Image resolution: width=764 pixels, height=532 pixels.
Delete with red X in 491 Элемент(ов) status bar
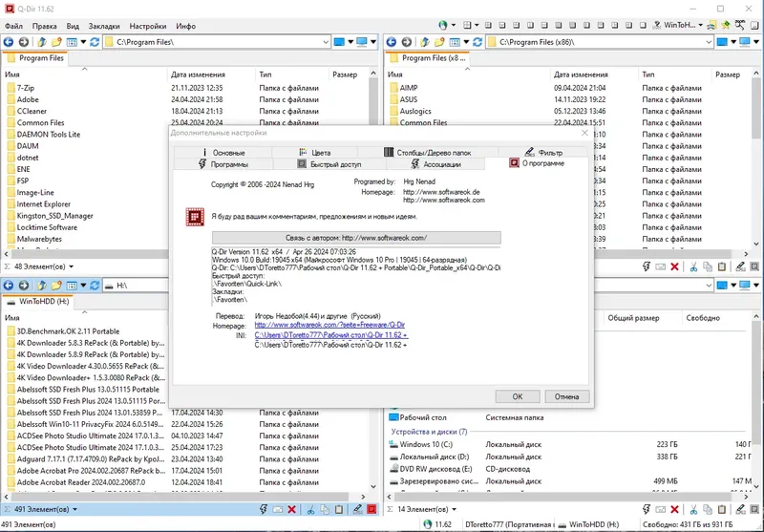tap(292, 509)
